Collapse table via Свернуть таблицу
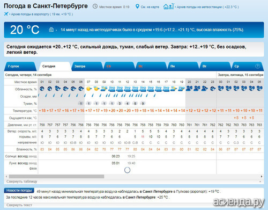The image size is (268, 210). pyautogui.click(x=22, y=182)
